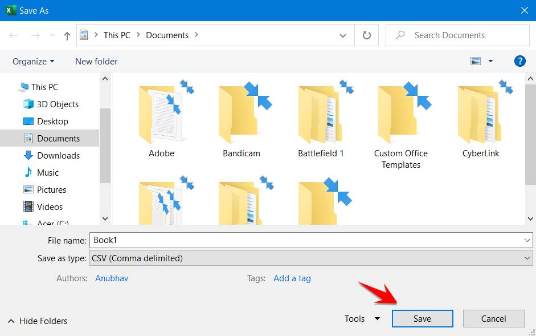Click This PC in the address bar

(x=117, y=35)
